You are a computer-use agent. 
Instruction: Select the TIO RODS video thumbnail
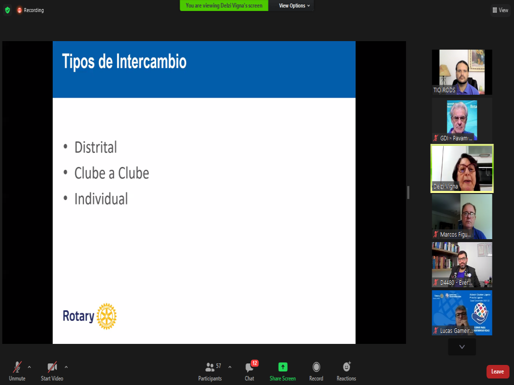(x=462, y=72)
